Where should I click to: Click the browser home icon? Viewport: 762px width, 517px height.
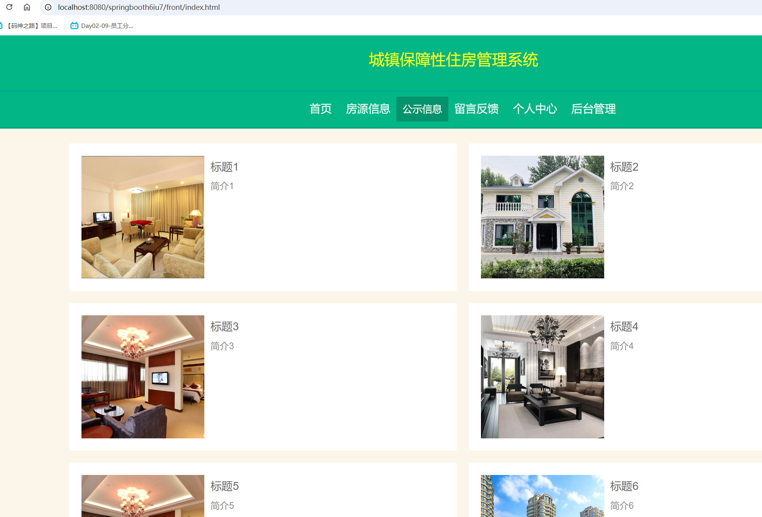point(27,7)
